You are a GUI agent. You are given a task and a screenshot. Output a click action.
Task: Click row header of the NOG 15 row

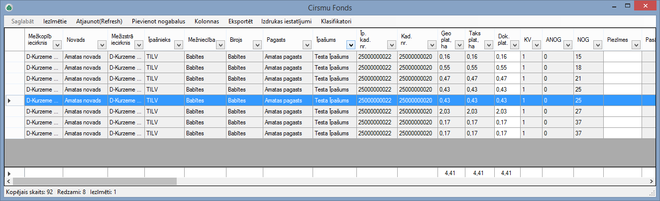pos(14,57)
